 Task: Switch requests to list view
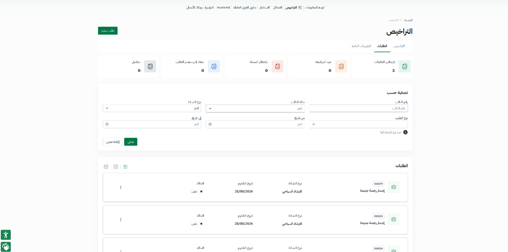click(125, 167)
